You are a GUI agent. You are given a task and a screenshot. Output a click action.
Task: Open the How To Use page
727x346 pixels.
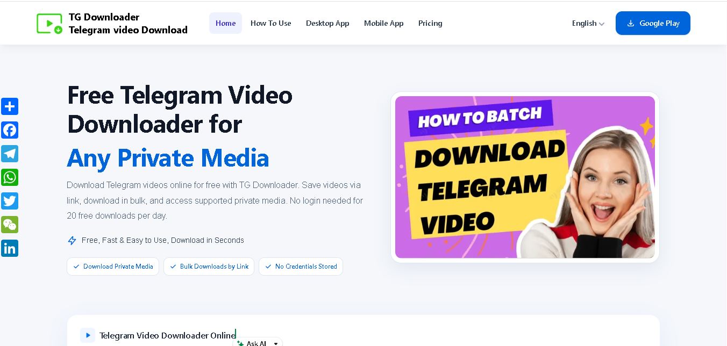tap(270, 23)
